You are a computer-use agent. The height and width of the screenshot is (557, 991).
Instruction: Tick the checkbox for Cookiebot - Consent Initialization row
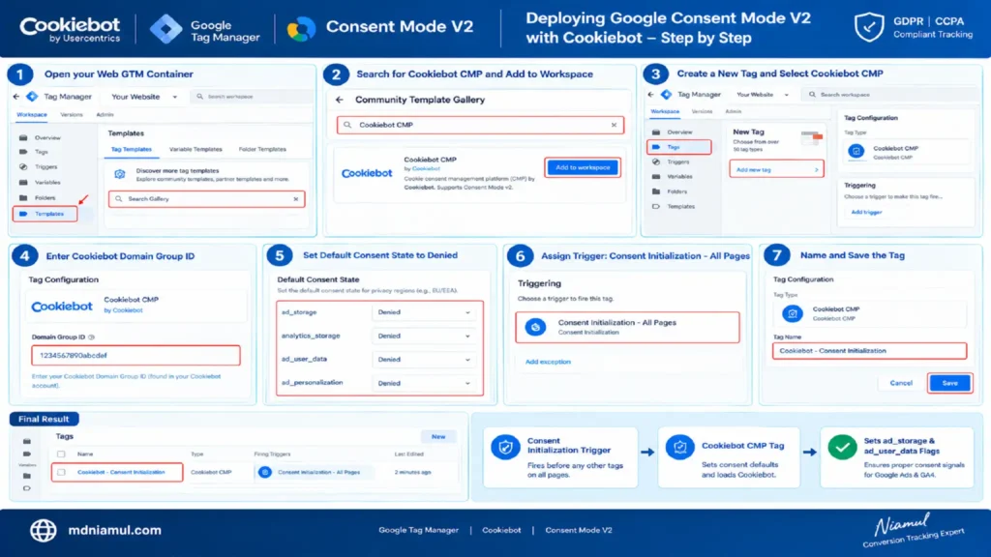(x=61, y=472)
